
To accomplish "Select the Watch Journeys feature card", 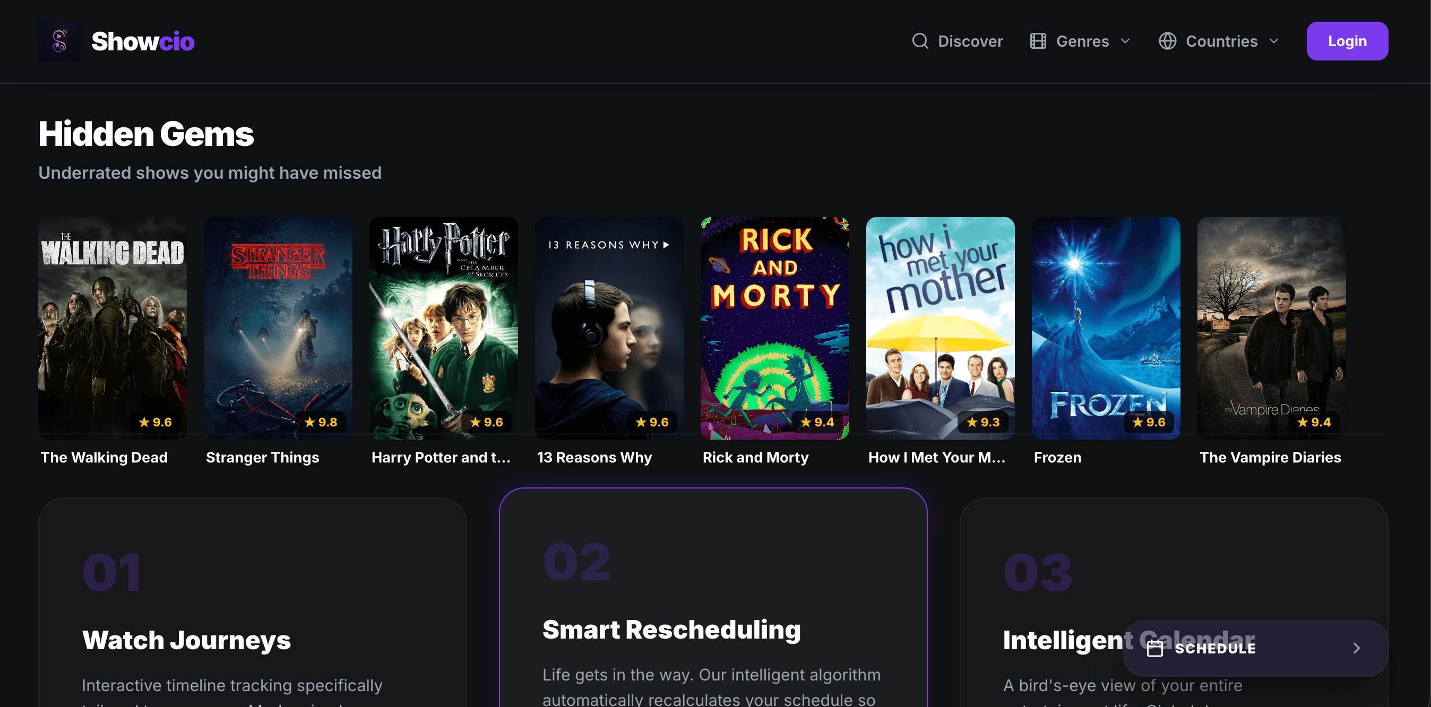I will (x=252, y=603).
